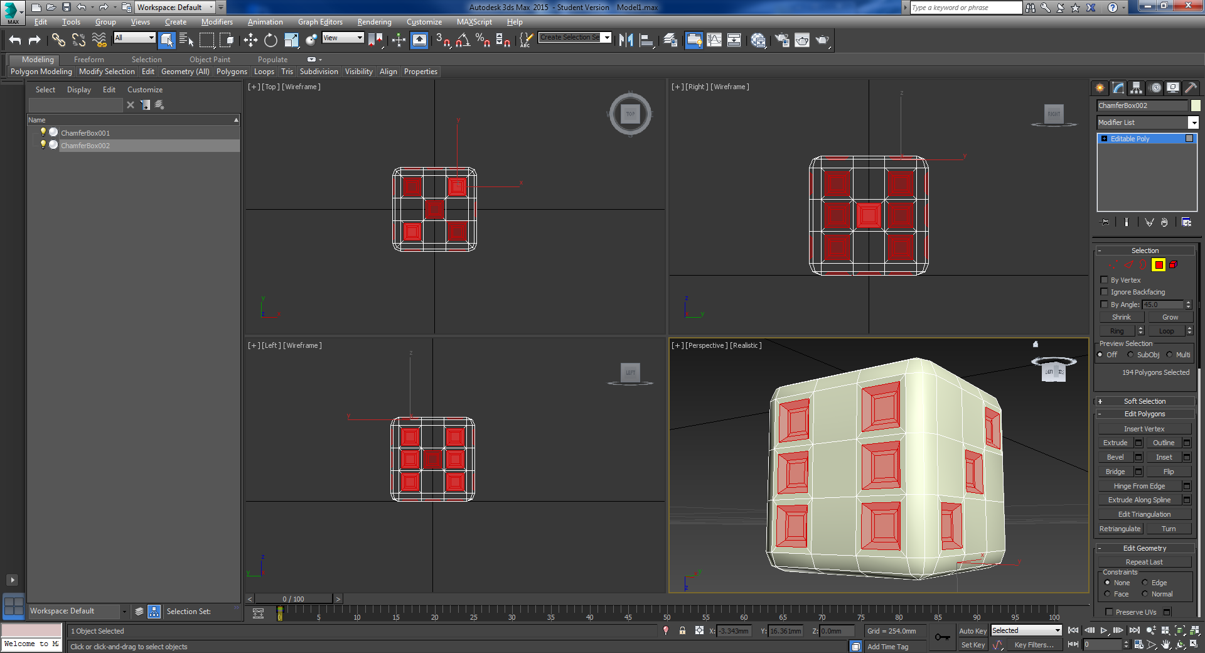Expand the Soft Selection rollout
1205x653 pixels.
[x=1144, y=401]
